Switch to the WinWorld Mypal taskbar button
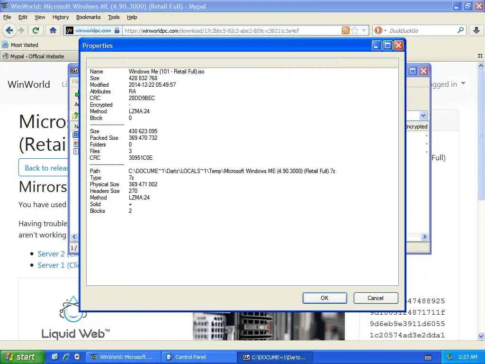Screen dimensions: 485x364 tap(123, 357)
